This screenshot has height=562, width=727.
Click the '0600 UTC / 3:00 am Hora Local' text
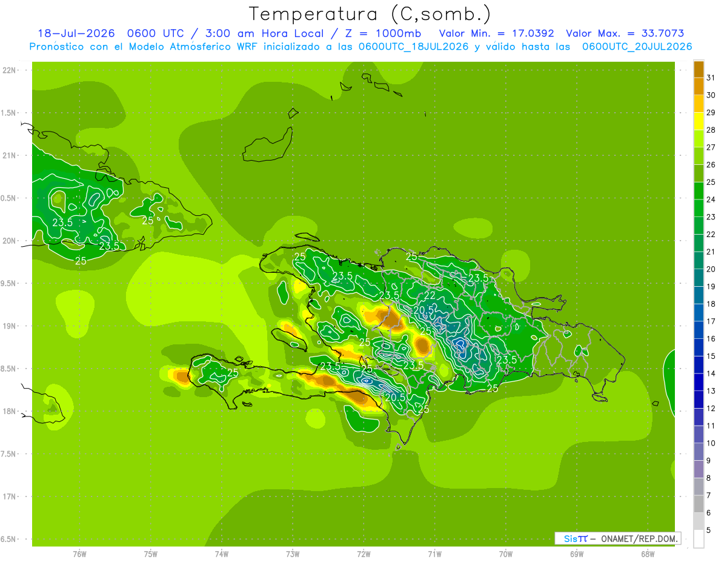point(229,33)
